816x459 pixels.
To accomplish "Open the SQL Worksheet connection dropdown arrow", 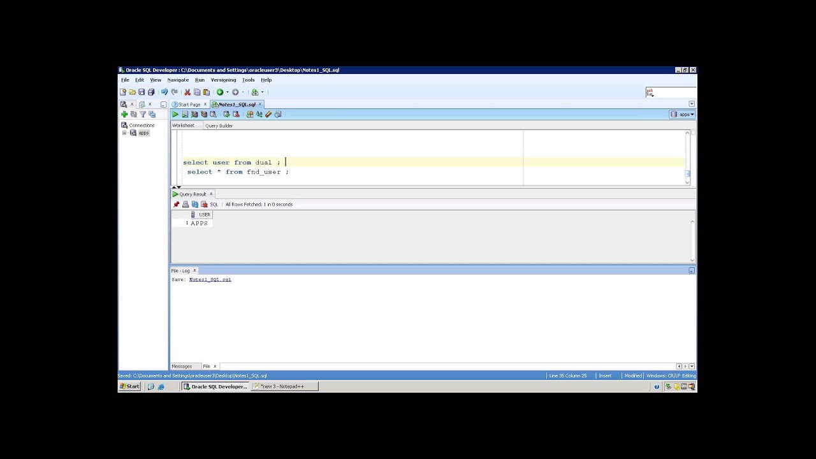I will tap(262, 92).
